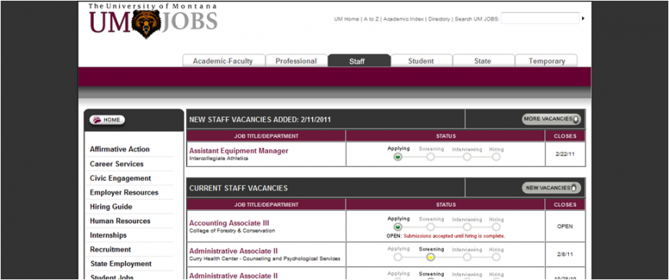669x280 pixels.
Task: Click the College of Forestry & Conservation text
Action: (x=232, y=231)
